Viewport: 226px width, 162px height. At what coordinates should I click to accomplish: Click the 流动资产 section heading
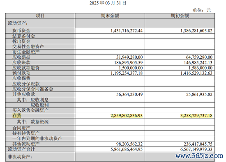click(x=18, y=23)
